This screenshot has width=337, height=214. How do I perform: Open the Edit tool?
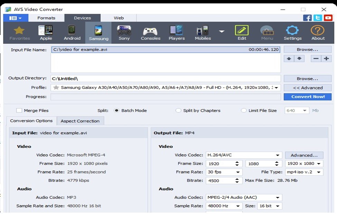click(242, 33)
